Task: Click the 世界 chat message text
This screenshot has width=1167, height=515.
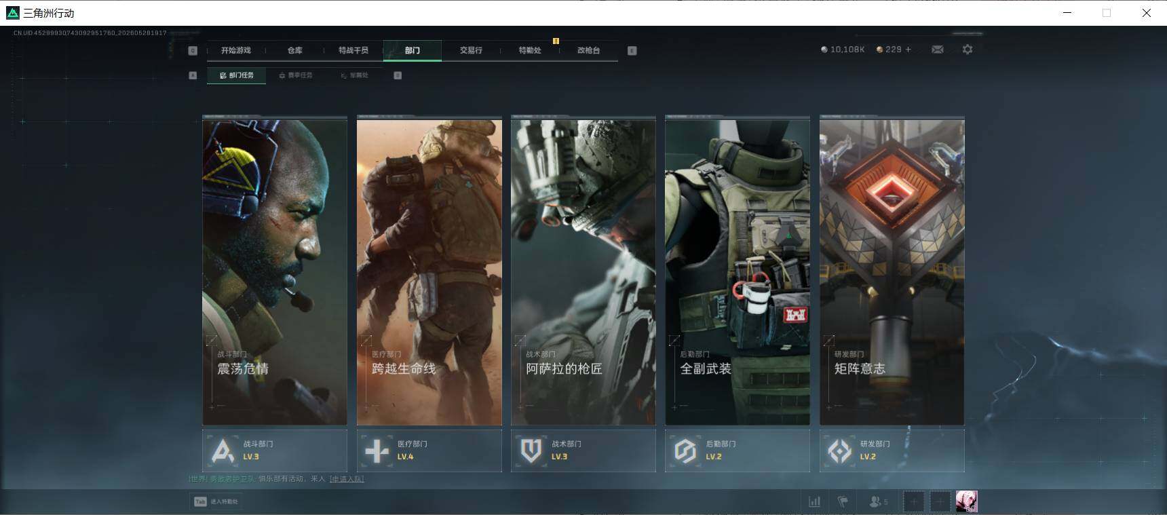Action: [276, 479]
